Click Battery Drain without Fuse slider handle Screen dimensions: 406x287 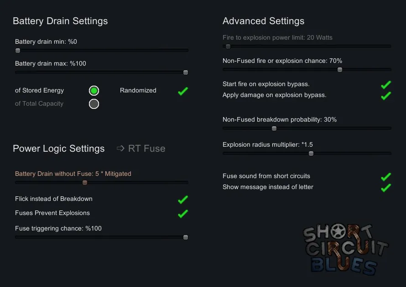(85, 183)
